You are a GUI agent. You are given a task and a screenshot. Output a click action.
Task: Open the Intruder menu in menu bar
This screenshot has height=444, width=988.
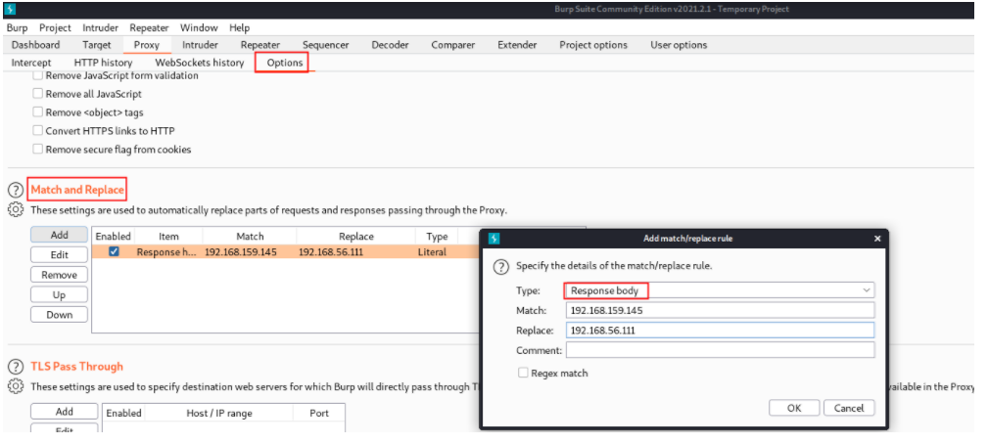pyautogui.click(x=100, y=27)
